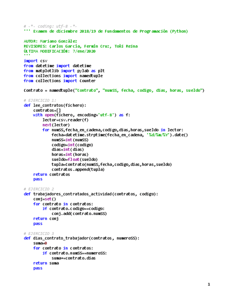Click 'def lee_contratos(fichero):' line
The height and width of the screenshot is (304, 234).
tap(55, 105)
